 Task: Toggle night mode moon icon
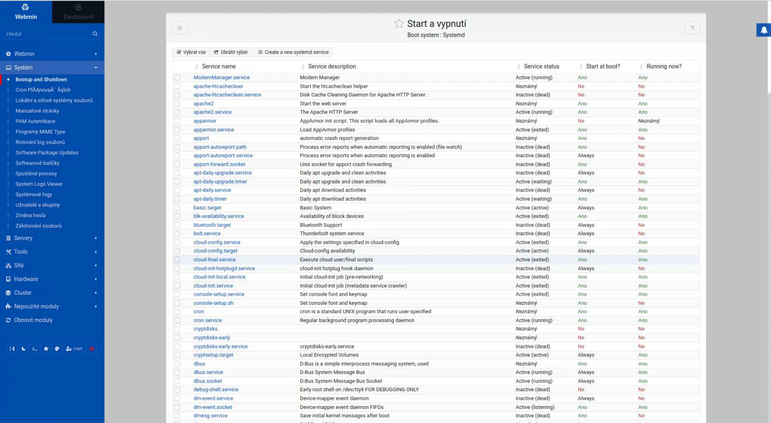click(x=23, y=349)
